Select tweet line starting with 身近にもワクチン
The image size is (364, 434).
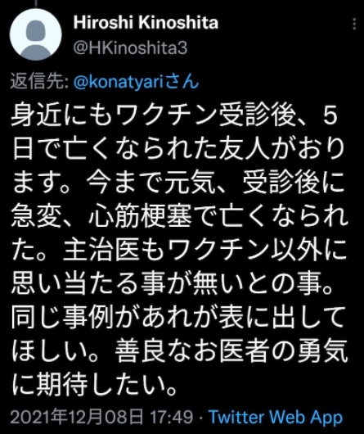[174, 115]
